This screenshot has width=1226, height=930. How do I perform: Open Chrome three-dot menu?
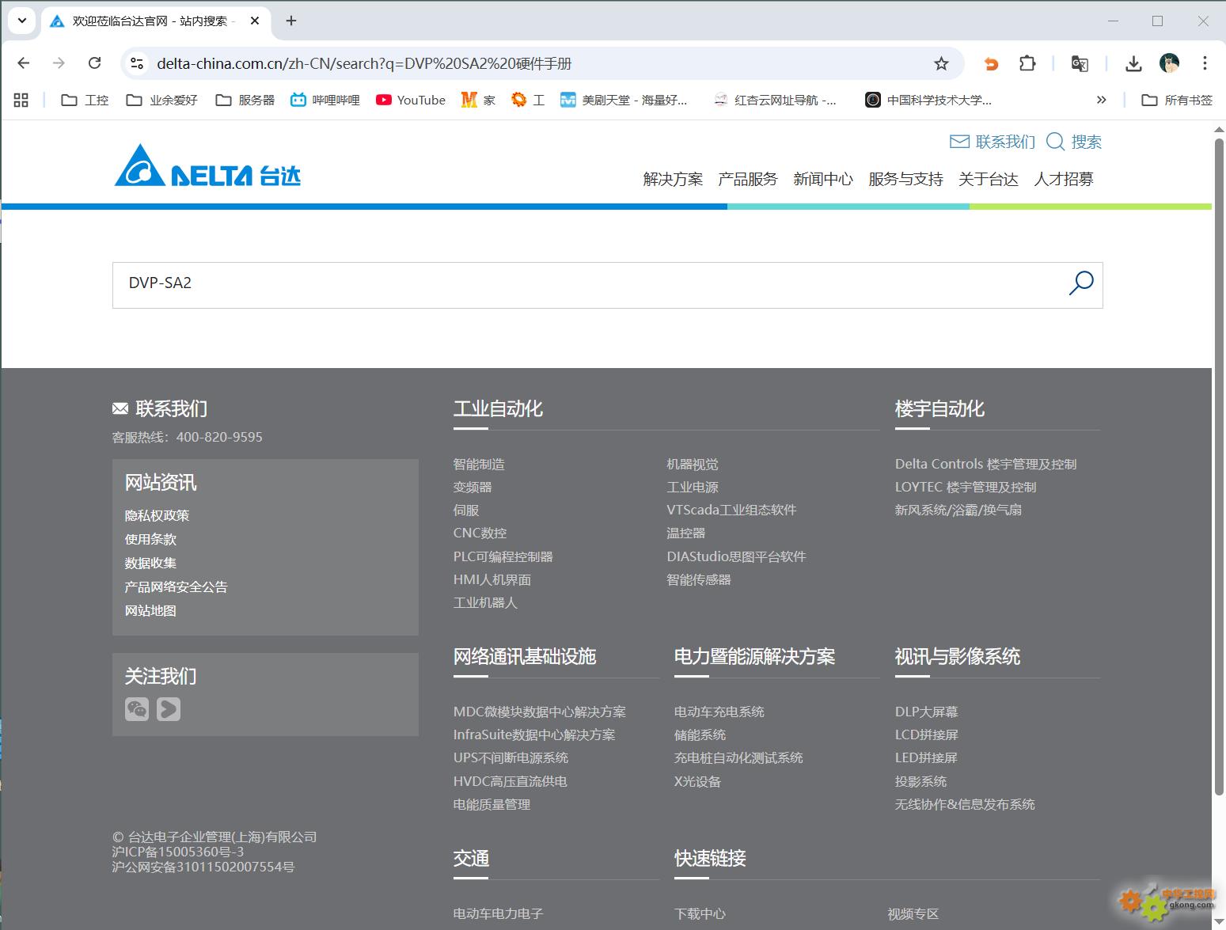pyautogui.click(x=1205, y=63)
